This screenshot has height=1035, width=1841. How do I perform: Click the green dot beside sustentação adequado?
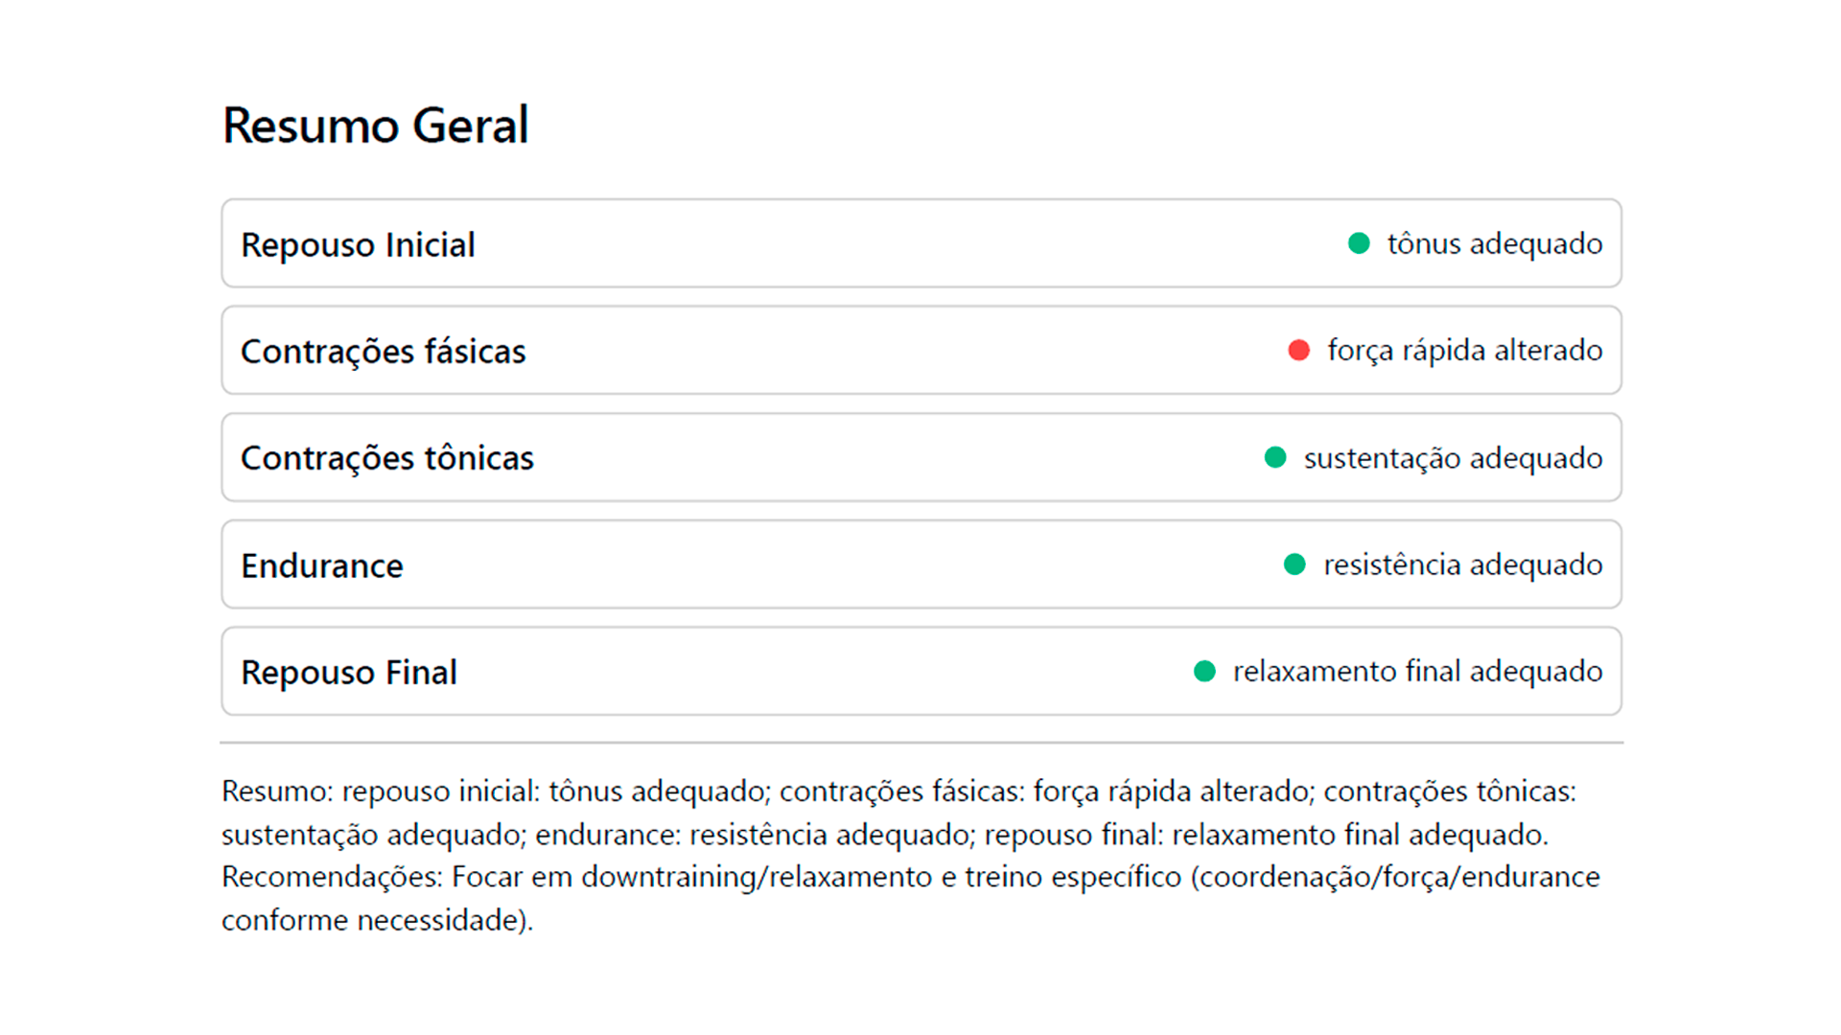coord(1275,458)
